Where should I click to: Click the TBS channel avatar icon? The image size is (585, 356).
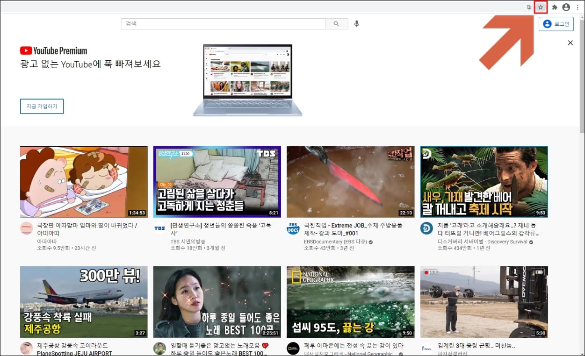click(160, 228)
